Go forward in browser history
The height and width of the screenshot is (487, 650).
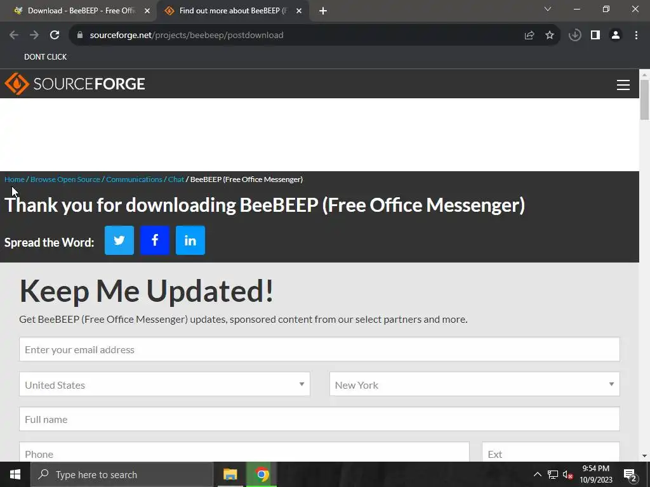point(34,36)
